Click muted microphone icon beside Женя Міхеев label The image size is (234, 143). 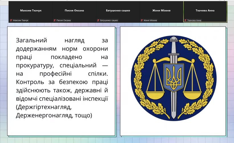pos(141,20)
